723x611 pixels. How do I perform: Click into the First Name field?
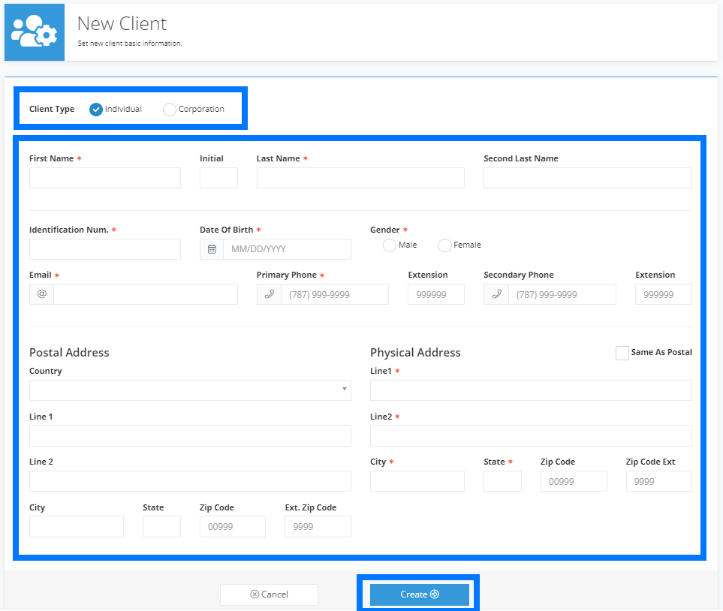click(104, 177)
